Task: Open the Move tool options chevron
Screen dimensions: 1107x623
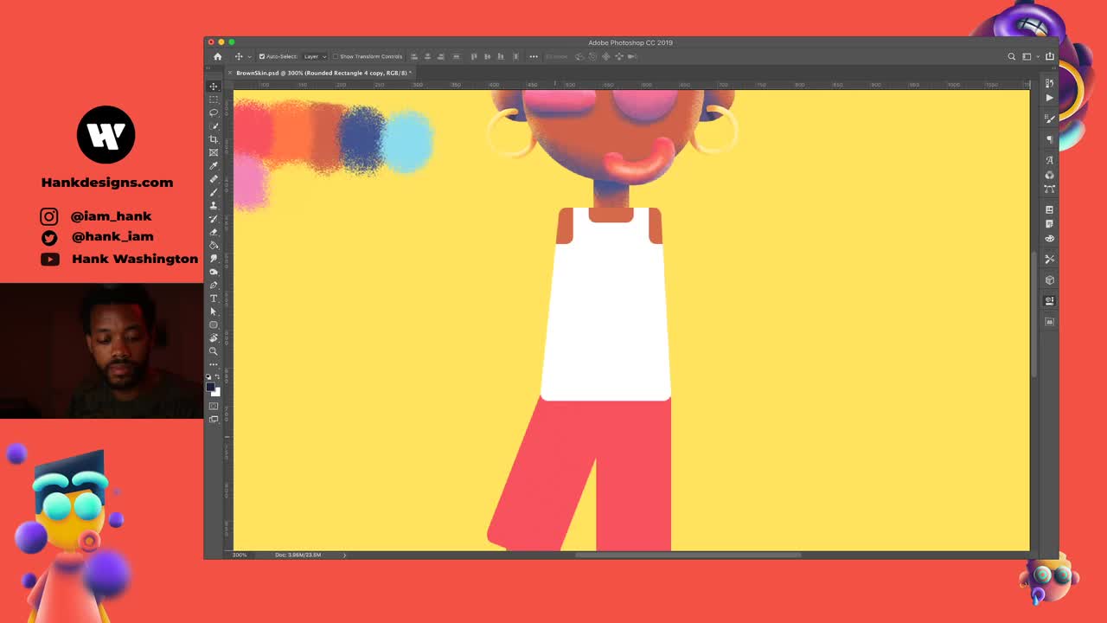Action: pyautogui.click(x=250, y=56)
